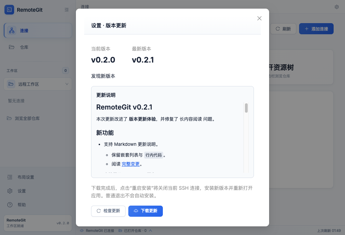Open 设置 in the sidebar
Viewport: 345px width, 235px height.
pos(38,191)
